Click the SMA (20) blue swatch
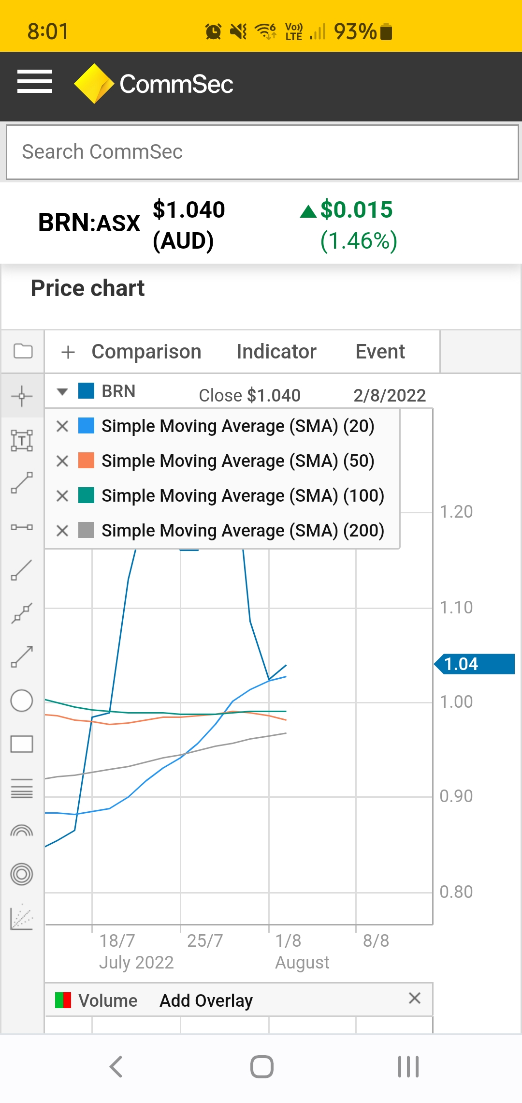The width and height of the screenshot is (522, 1103). [x=86, y=426]
